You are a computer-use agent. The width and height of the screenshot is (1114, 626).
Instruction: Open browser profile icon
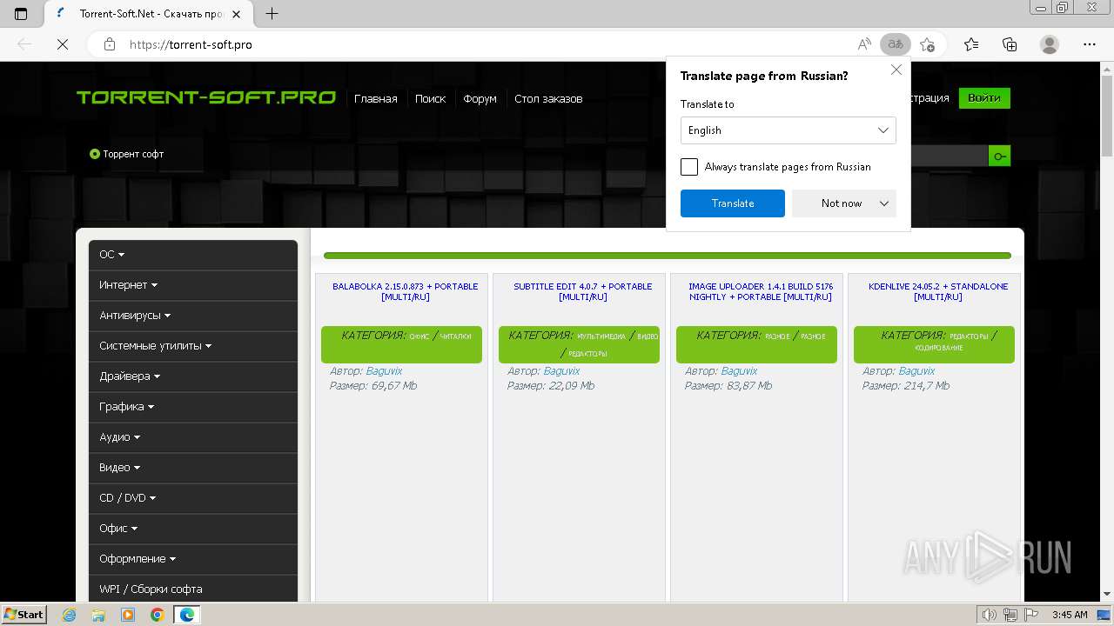click(1050, 44)
